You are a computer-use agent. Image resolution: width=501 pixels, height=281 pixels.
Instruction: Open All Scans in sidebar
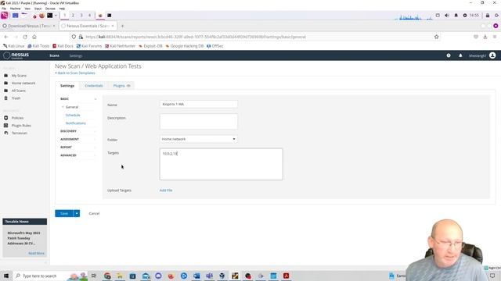[19, 91]
